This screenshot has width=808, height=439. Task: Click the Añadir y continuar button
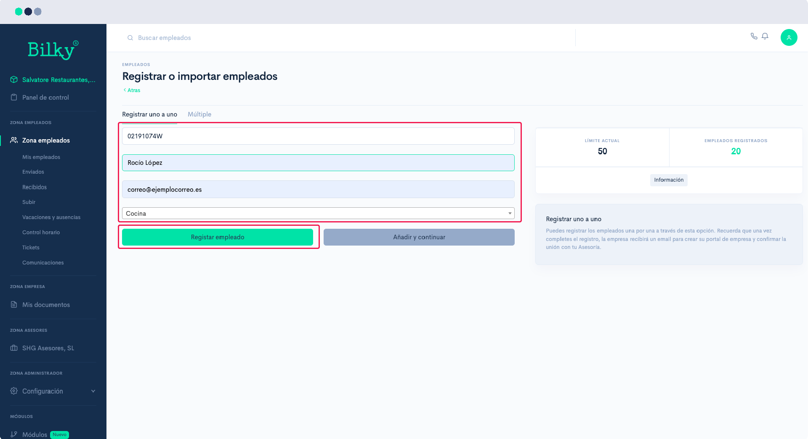419,237
